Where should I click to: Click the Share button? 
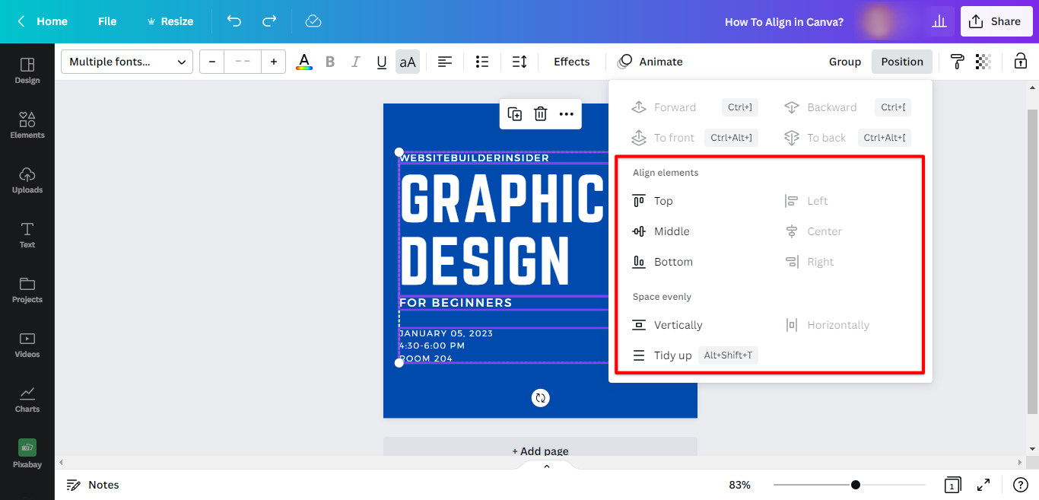[996, 21]
